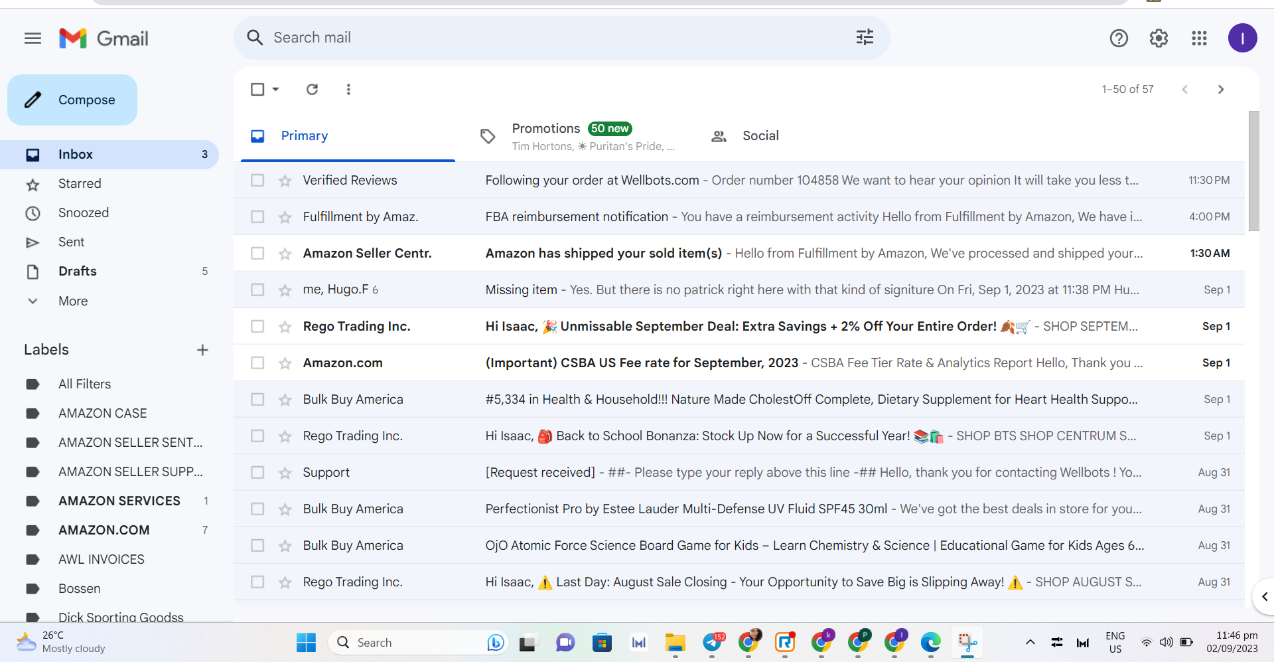The width and height of the screenshot is (1274, 662).
Task: Star the Fulfillment by Amaz. email
Action: [x=285, y=217]
